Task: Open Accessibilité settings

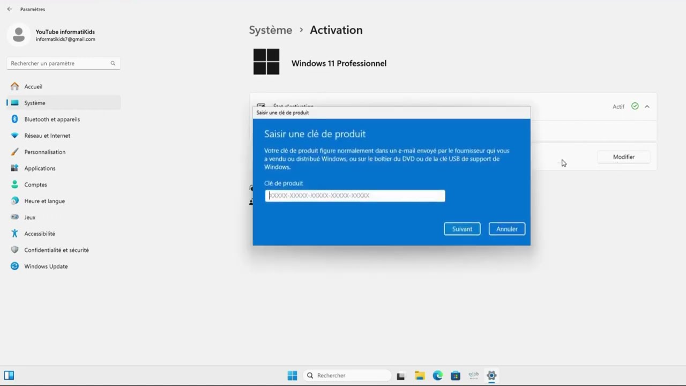Action: click(63, 234)
